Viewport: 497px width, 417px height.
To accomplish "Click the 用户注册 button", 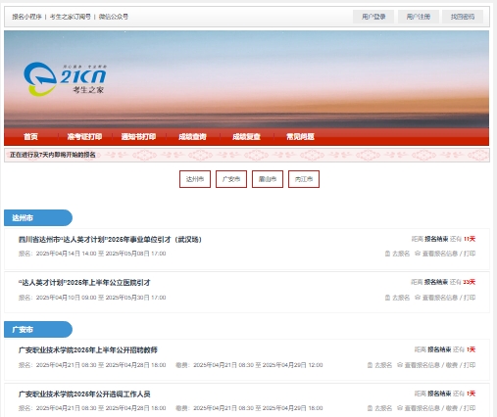I will 419,17.
